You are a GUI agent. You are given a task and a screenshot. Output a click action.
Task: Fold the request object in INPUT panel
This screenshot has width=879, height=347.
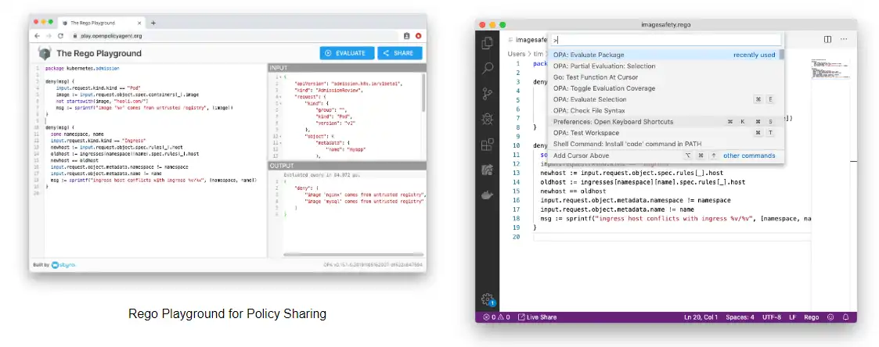[x=280, y=95]
